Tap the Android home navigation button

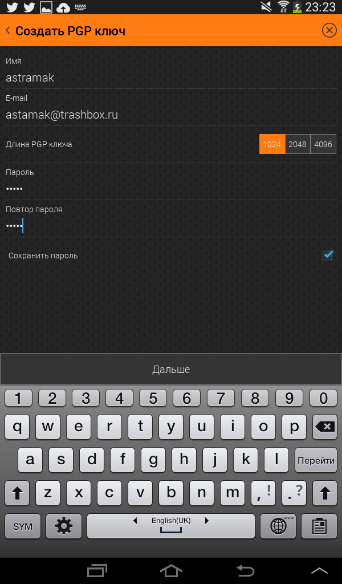tap(171, 570)
